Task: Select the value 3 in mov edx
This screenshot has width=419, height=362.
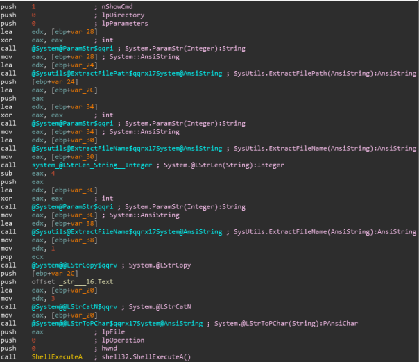Action: pos(53,298)
